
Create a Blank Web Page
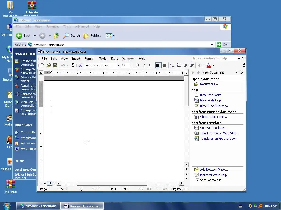click(210, 100)
